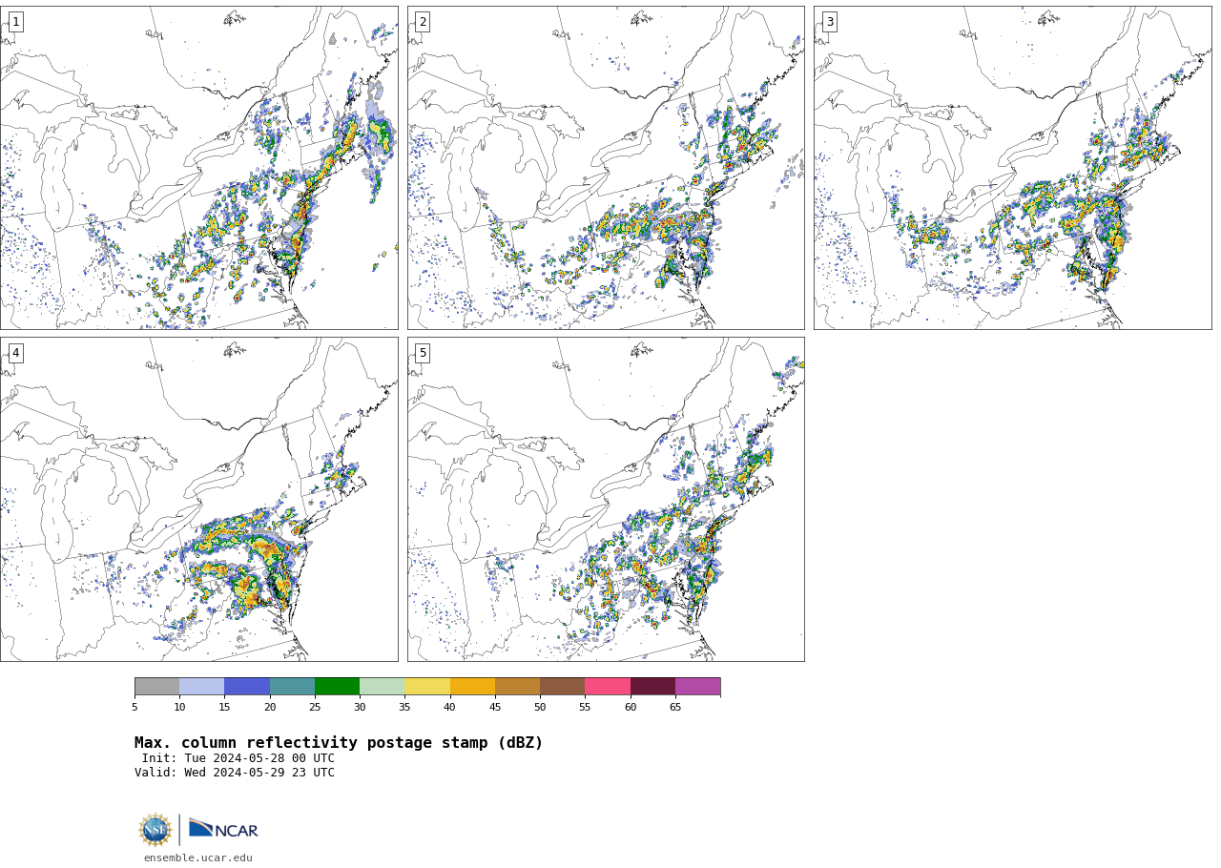Image resolution: width=1221 pixels, height=868 pixels.
Task: Open ensemble member 1 reflectivity map
Action: point(198,168)
